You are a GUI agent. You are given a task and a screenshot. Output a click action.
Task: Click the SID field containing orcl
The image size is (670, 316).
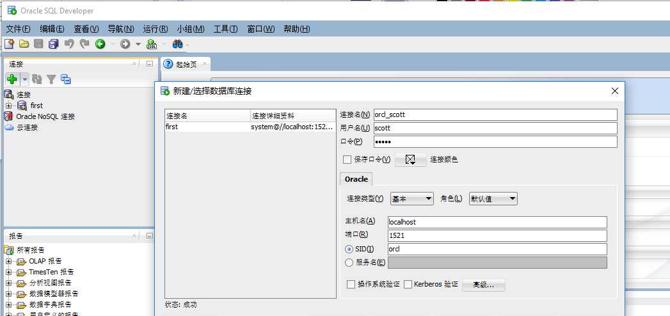click(497, 249)
